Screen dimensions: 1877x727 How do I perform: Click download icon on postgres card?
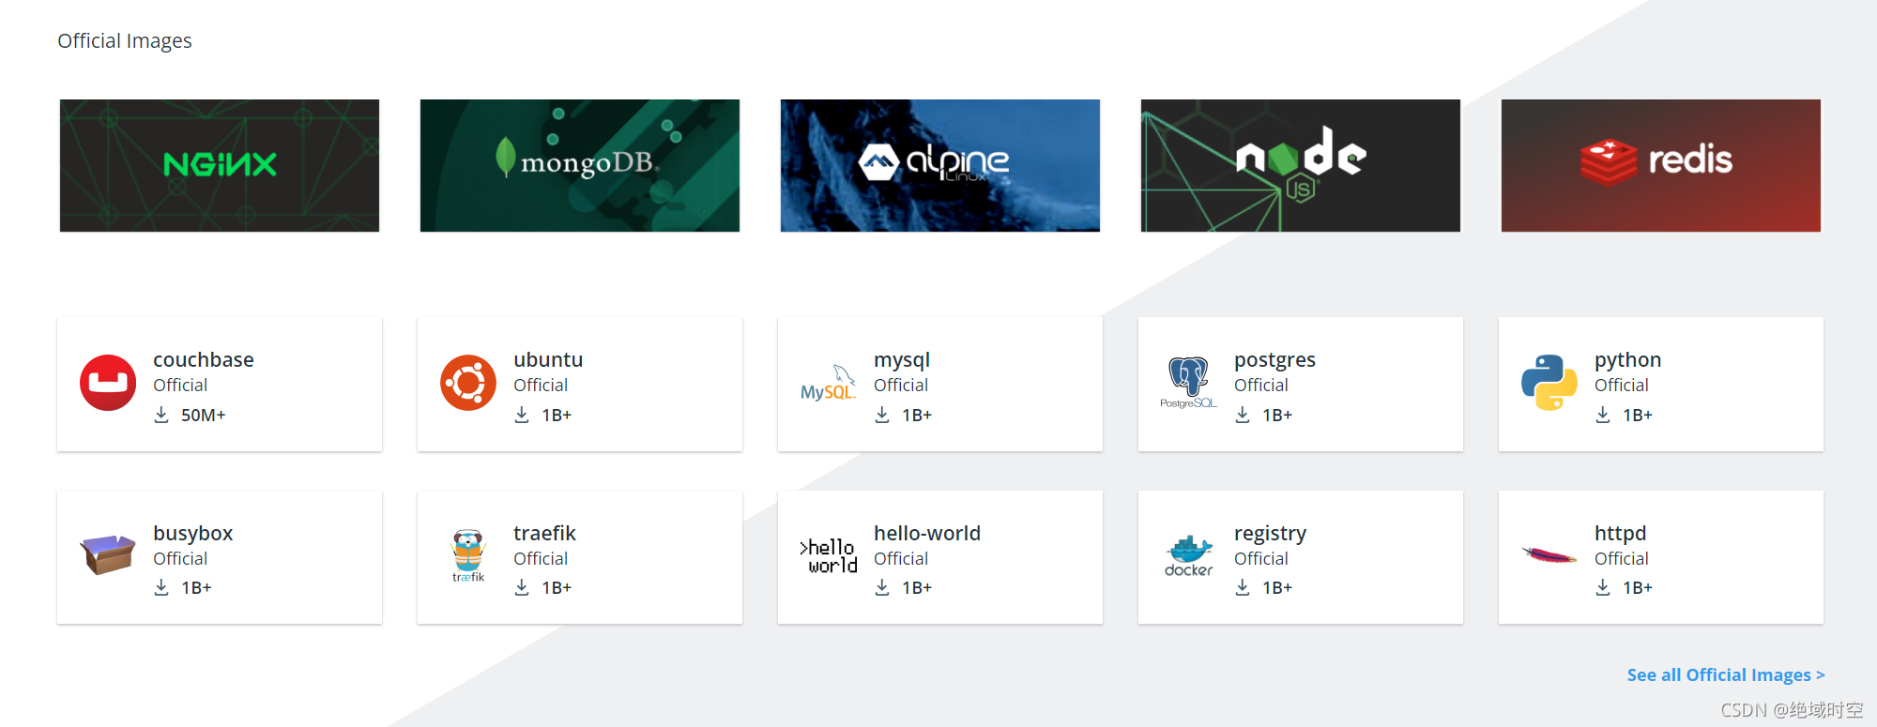coord(1243,415)
